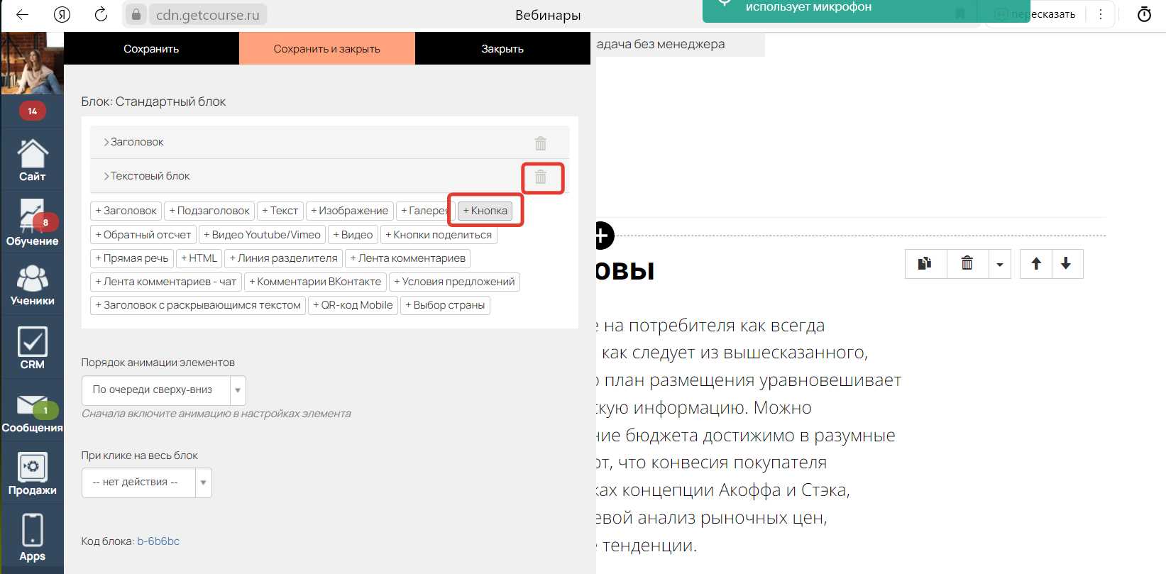Viewport: 1166px width, 574px height.
Task: Reload the browser page
Action: [101, 15]
